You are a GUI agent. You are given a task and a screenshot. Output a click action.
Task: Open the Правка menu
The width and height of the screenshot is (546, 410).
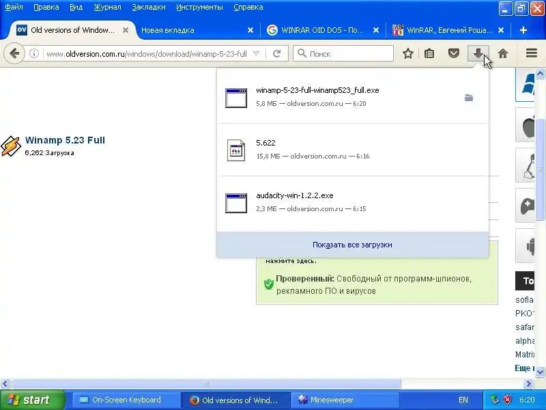pos(46,8)
